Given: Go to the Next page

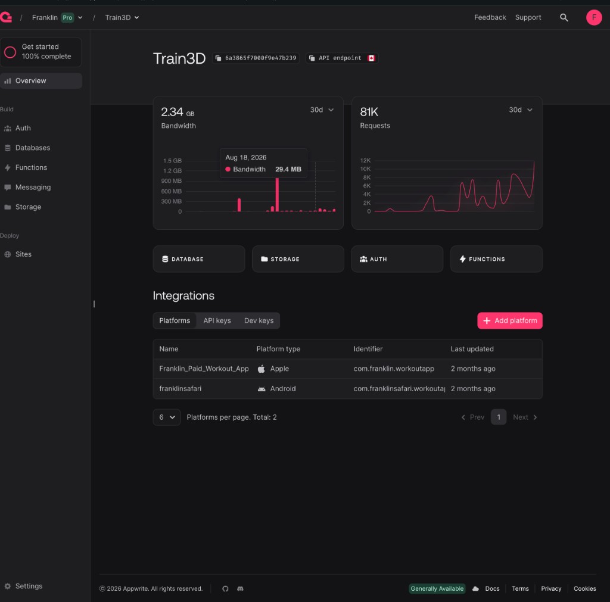Looking at the screenshot, I should point(525,417).
